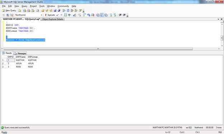Switch output to Results to File
The width and height of the screenshot is (224, 134).
[x=106, y=15]
